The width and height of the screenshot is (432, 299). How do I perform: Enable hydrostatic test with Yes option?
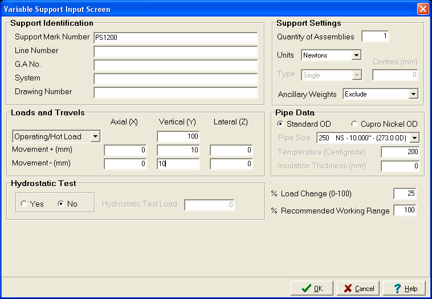pyautogui.click(x=23, y=204)
